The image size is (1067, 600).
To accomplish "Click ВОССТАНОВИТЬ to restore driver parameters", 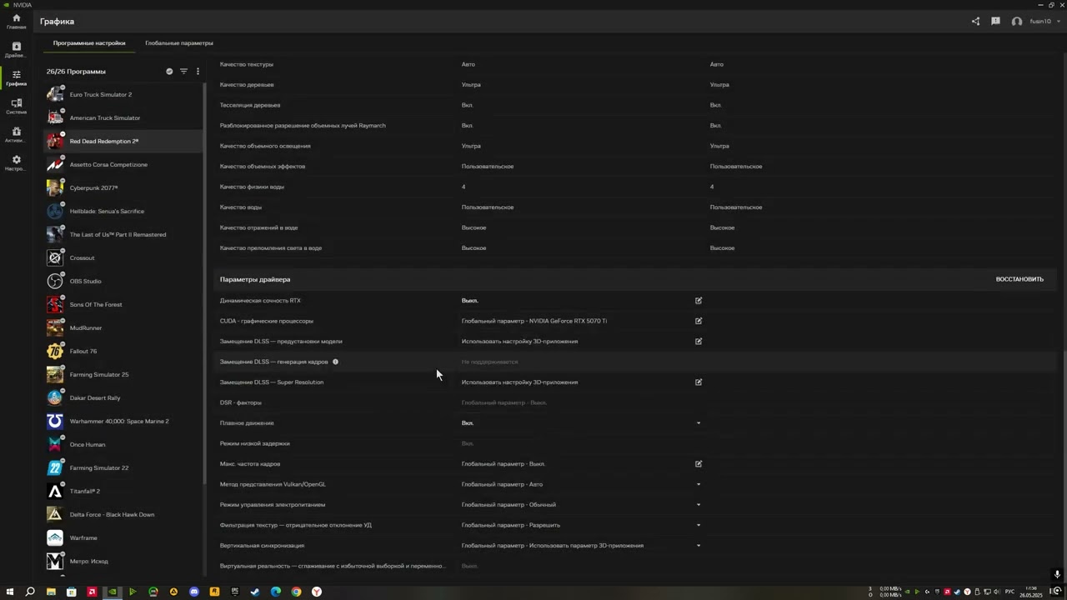I will [x=1019, y=279].
